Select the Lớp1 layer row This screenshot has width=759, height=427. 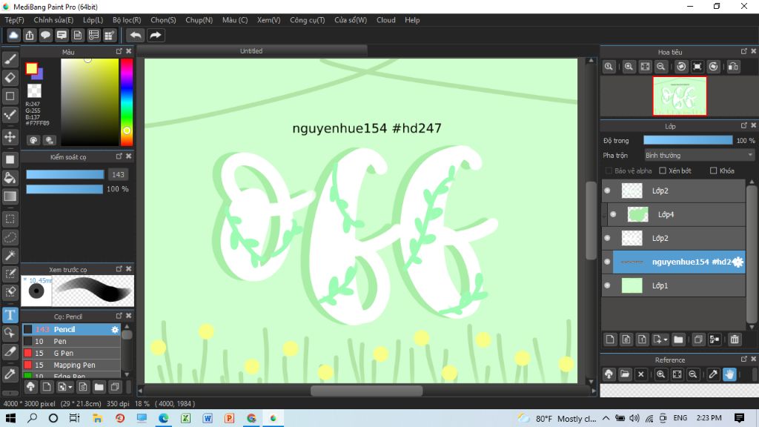(674, 285)
